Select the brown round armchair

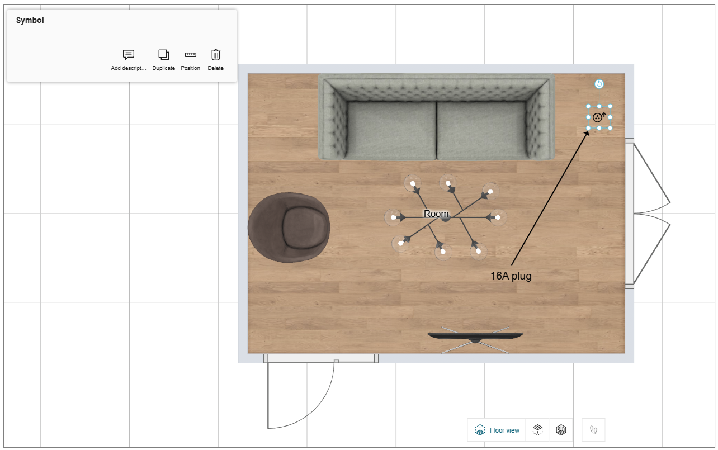tap(289, 227)
